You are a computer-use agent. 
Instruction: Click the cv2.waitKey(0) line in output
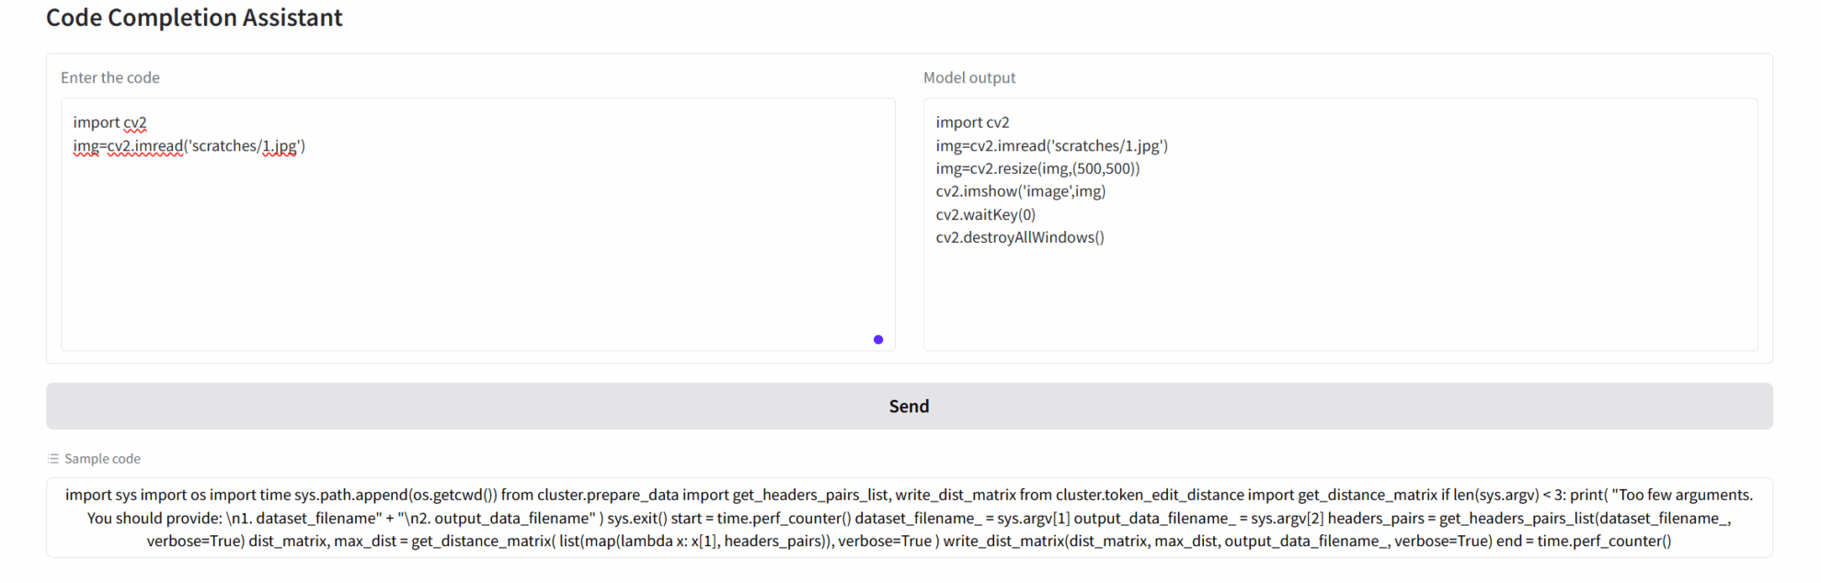(985, 214)
